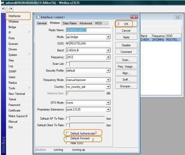
Task: Open SNMP in the sidebar menu
Action: tap(12, 71)
